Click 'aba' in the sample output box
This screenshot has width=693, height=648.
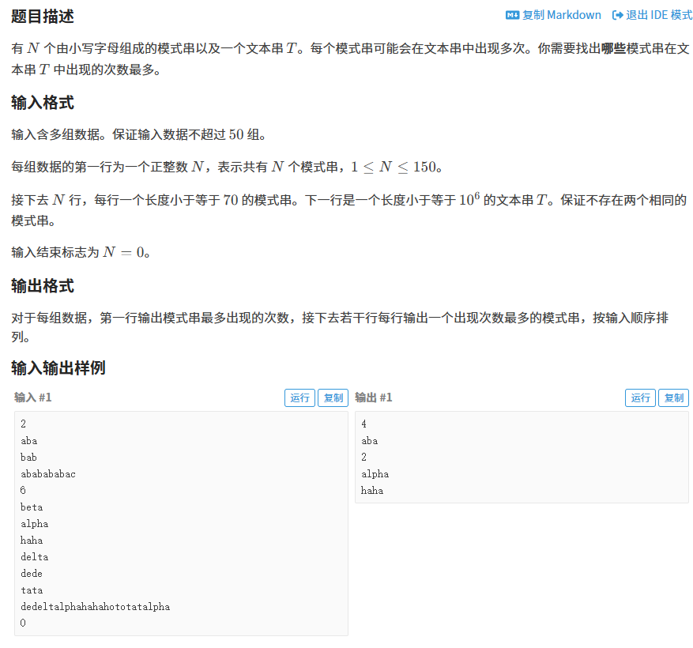click(370, 441)
